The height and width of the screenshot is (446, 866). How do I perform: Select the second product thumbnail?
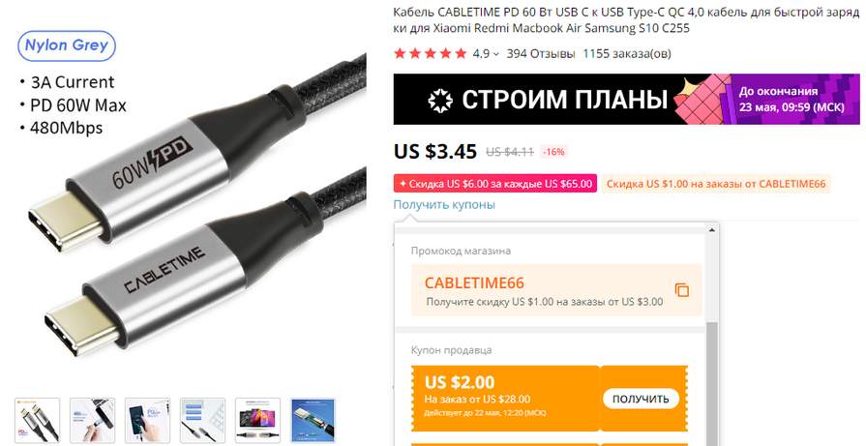[x=92, y=420]
